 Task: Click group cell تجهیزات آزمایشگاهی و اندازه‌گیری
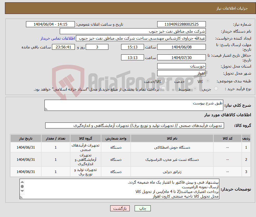[x=86, y=160]
